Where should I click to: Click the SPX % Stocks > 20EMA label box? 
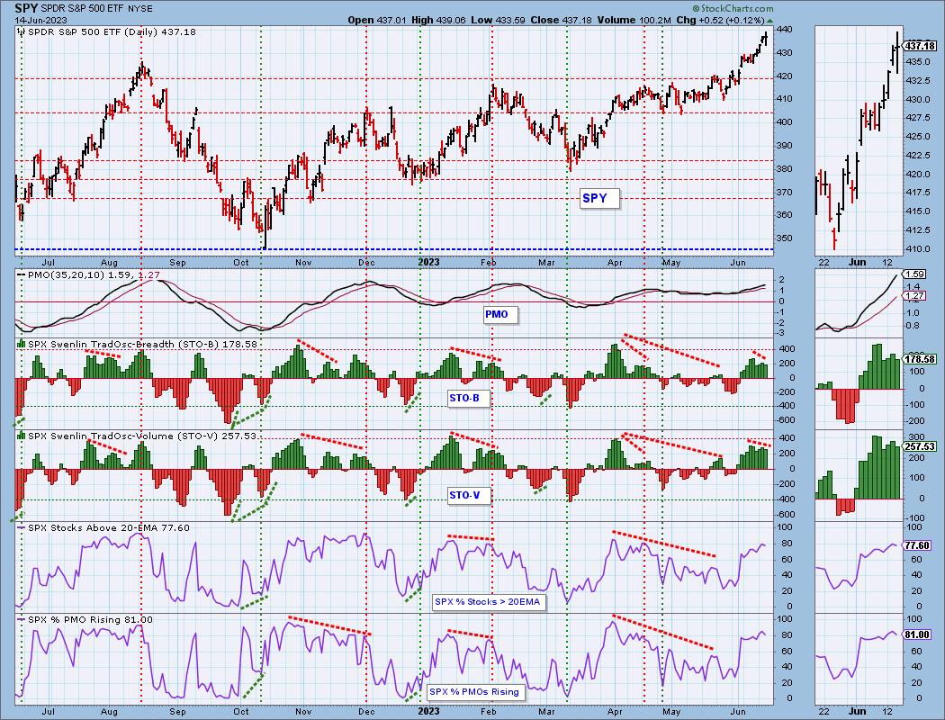pos(488,601)
